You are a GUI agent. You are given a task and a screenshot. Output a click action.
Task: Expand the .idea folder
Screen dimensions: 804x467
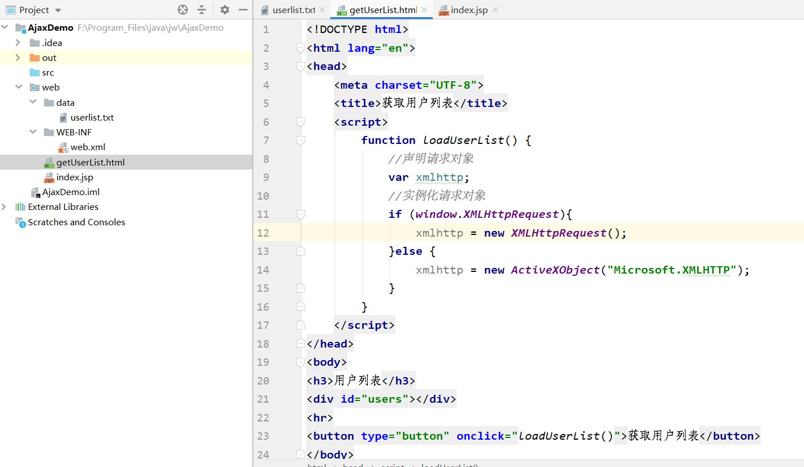click(x=18, y=43)
